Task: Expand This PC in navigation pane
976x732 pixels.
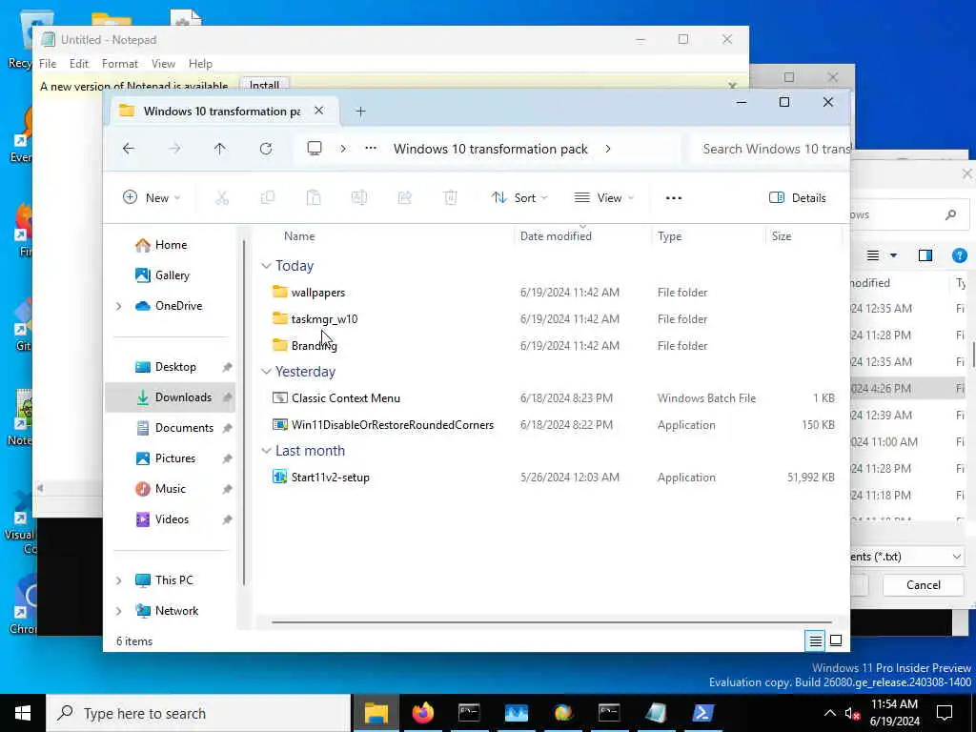Action: click(x=119, y=580)
